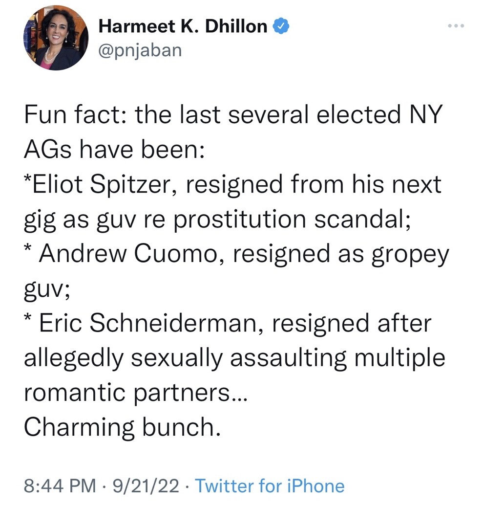Click the blue verified checkmark badge

(282, 27)
